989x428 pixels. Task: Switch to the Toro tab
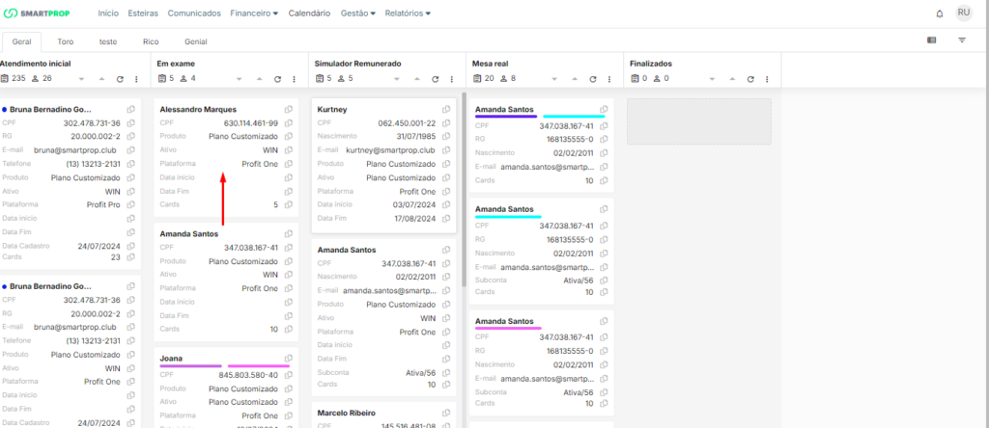pyautogui.click(x=66, y=41)
